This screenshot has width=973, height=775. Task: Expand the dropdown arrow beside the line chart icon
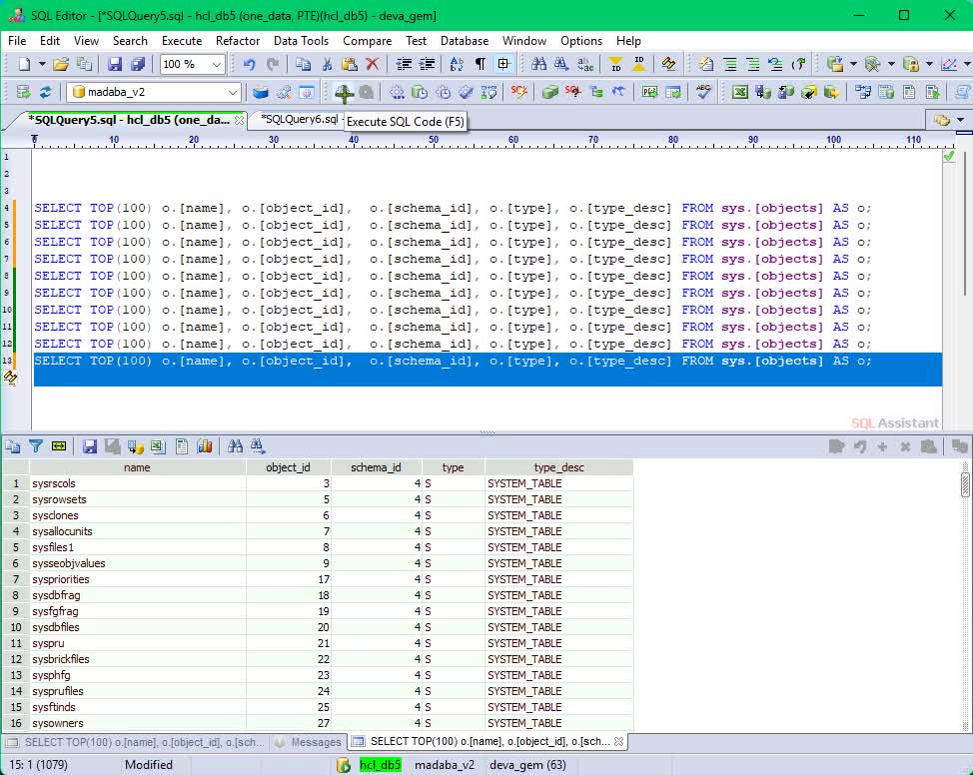[966, 64]
